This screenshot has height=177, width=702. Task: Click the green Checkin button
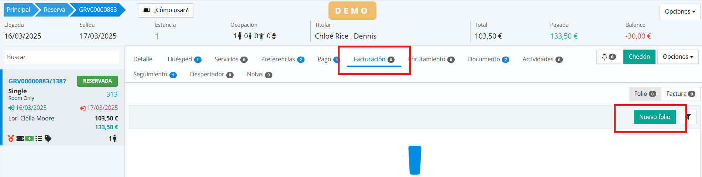[x=639, y=57]
